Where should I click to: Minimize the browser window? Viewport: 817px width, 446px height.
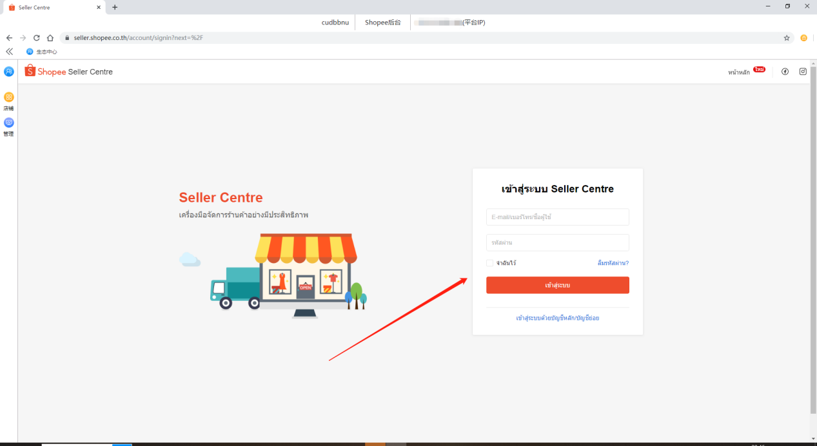click(769, 6)
